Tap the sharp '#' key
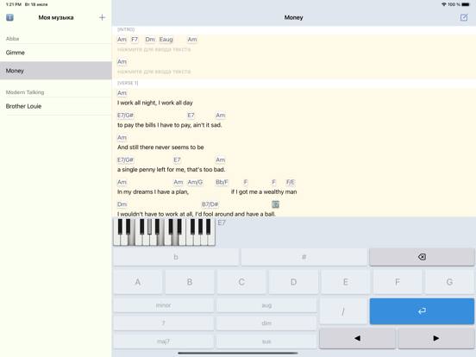The width and height of the screenshot is (476, 357). pos(304,257)
